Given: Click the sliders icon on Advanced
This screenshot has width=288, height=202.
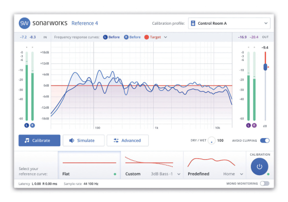Looking at the screenshot, I should coord(116,140).
